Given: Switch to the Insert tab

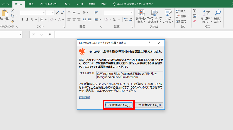Looking at the screenshot, I should 31,4.
